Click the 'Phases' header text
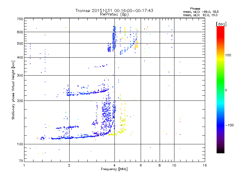The image size is (241, 180). (x=195, y=9)
